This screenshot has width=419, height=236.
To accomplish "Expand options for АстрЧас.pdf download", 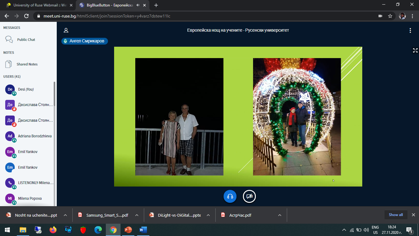I will pyautogui.click(x=280, y=215).
